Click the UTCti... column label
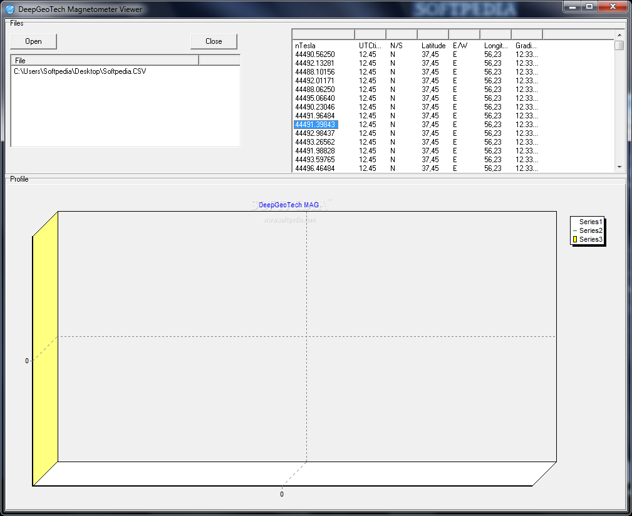The width and height of the screenshot is (632, 516). point(370,46)
